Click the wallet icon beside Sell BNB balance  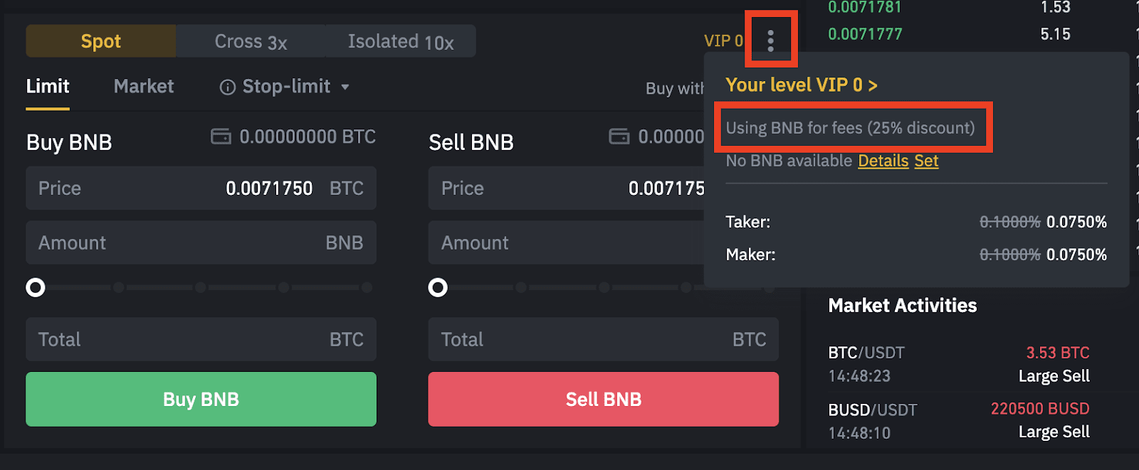tap(619, 136)
